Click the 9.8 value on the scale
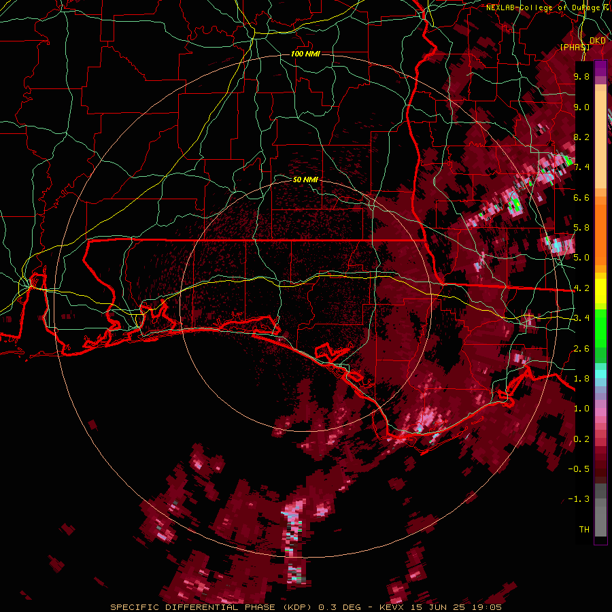This screenshot has width=612, height=612. [581, 76]
